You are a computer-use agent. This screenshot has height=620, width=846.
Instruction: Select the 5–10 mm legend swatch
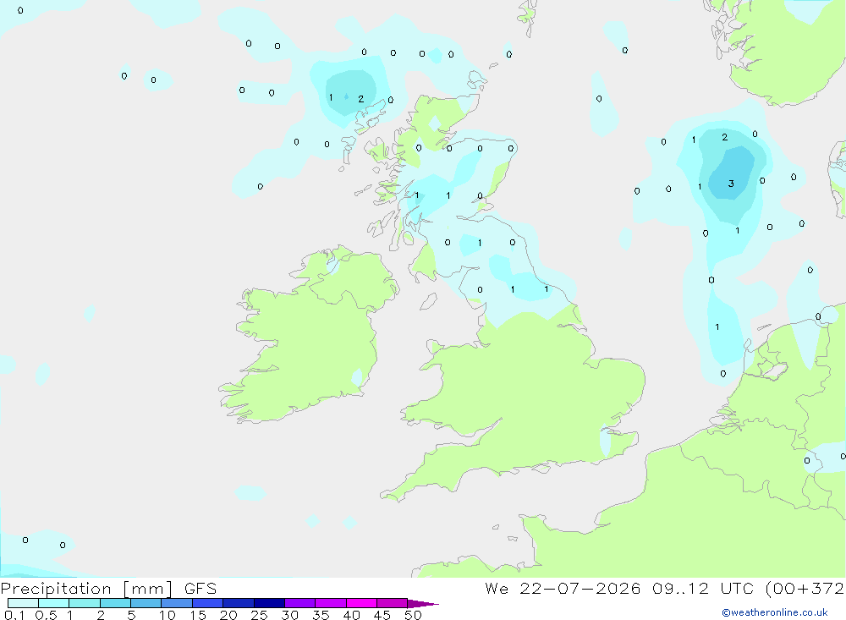coord(146,603)
